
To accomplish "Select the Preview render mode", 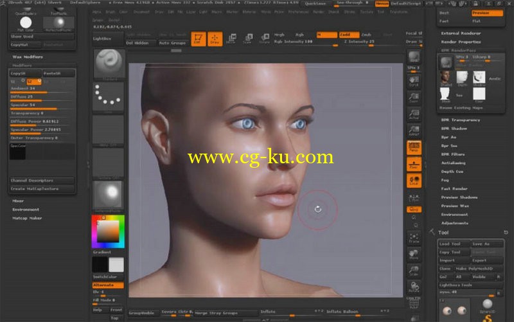I will pos(487,13).
